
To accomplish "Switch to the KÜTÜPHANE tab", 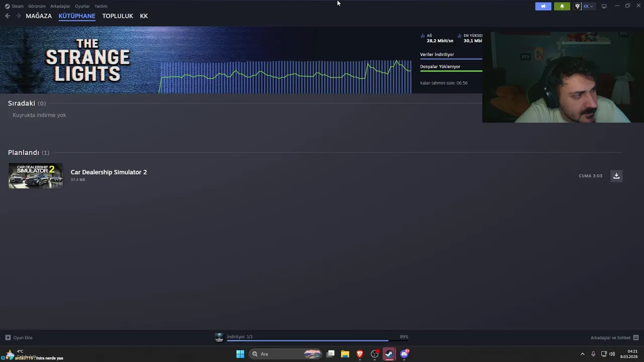I will tap(77, 16).
